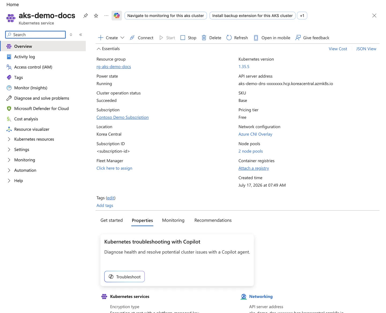Toggle sidebar menu expand/collapse arrows
This screenshot has height=313, width=386.
click(71, 35)
